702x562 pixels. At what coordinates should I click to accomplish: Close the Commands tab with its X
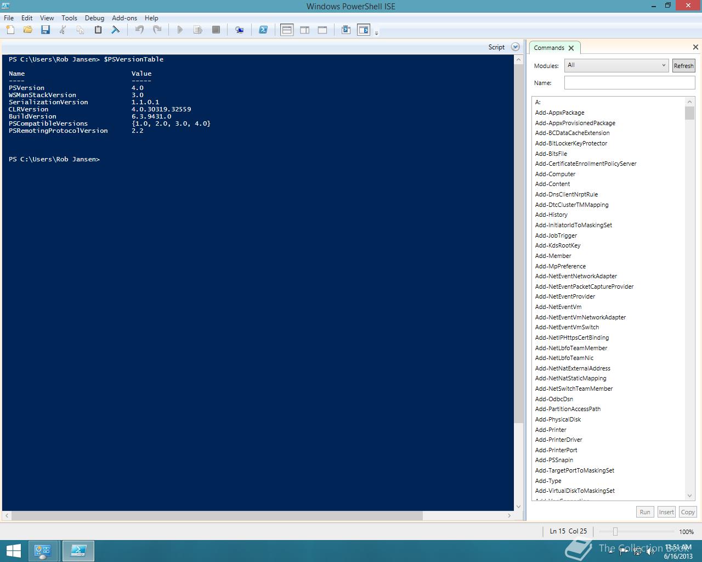tap(571, 48)
